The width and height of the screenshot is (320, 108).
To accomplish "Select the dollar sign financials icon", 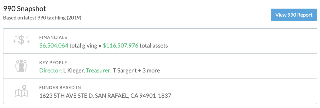I will [21, 40].
